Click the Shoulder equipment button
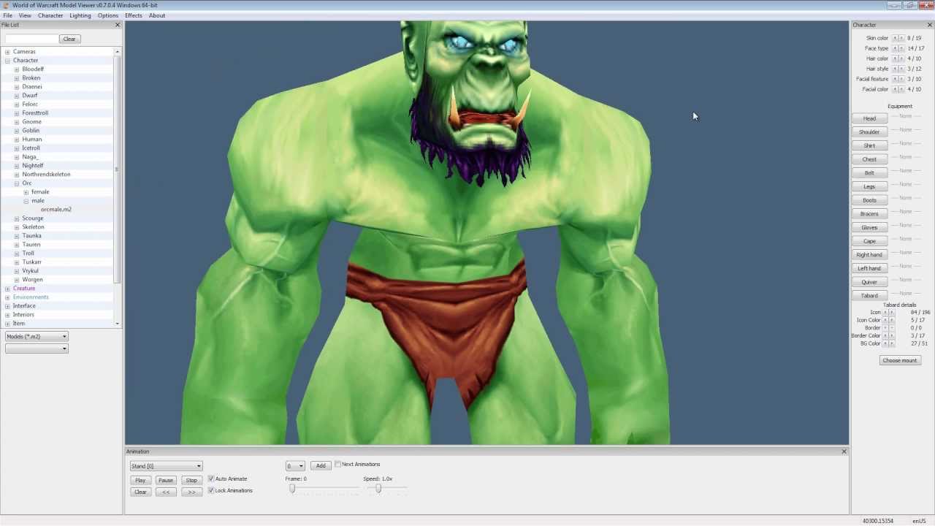The height and width of the screenshot is (526, 935). tap(869, 132)
